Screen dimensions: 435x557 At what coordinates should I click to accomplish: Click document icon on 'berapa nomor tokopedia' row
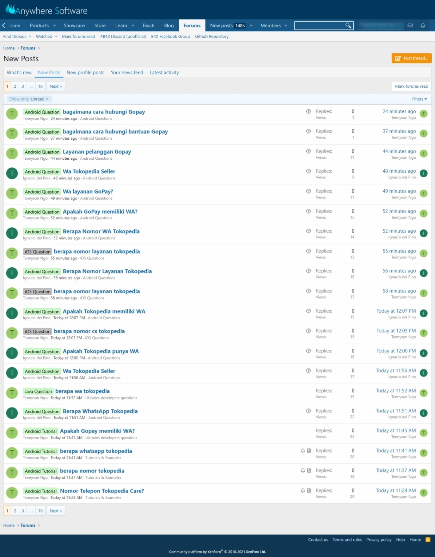[309, 470]
